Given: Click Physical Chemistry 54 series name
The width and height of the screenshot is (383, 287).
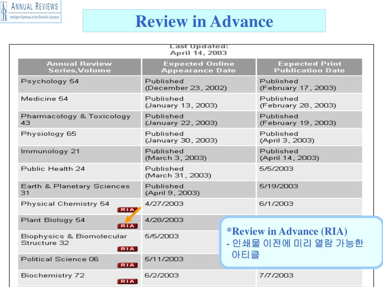Looking at the screenshot, I should (x=65, y=204).
